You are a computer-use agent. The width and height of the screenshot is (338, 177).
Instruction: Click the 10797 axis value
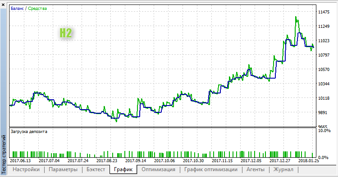pyautogui.click(x=324, y=55)
